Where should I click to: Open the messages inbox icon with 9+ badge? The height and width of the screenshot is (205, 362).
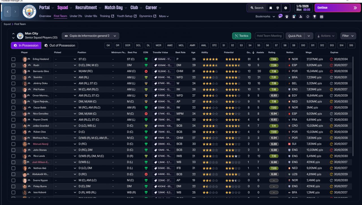(280, 16)
